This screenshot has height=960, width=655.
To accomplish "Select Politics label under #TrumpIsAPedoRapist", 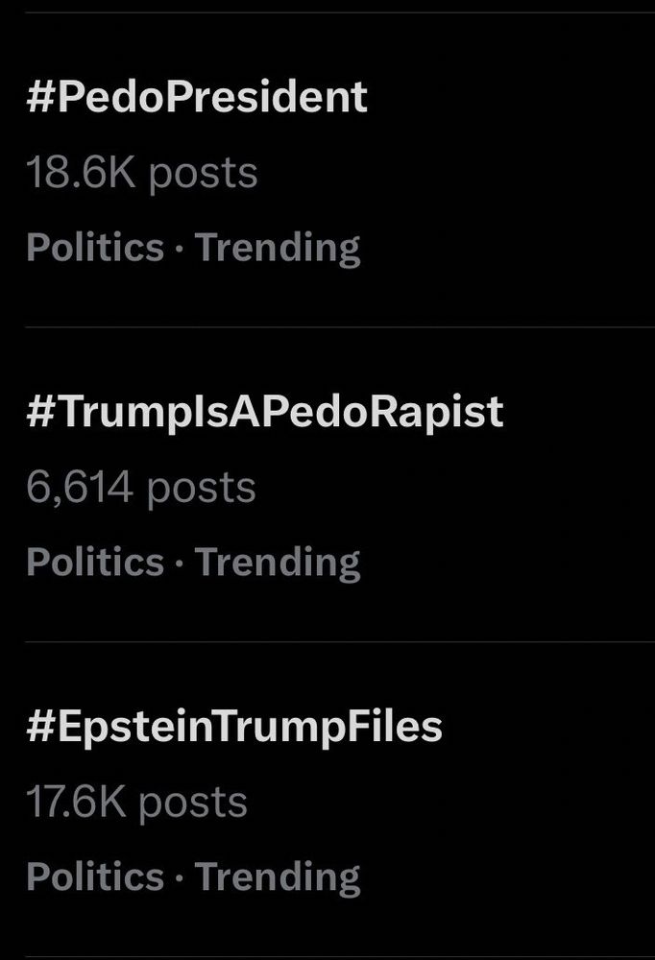I will pyautogui.click(x=95, y=563).
